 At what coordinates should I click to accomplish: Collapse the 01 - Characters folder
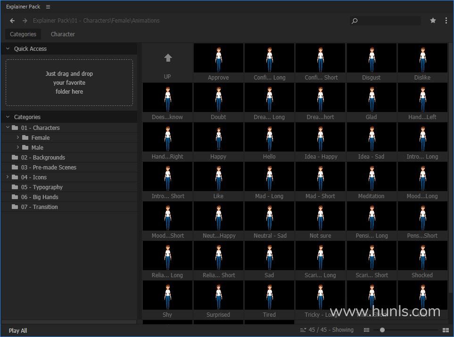8,128
